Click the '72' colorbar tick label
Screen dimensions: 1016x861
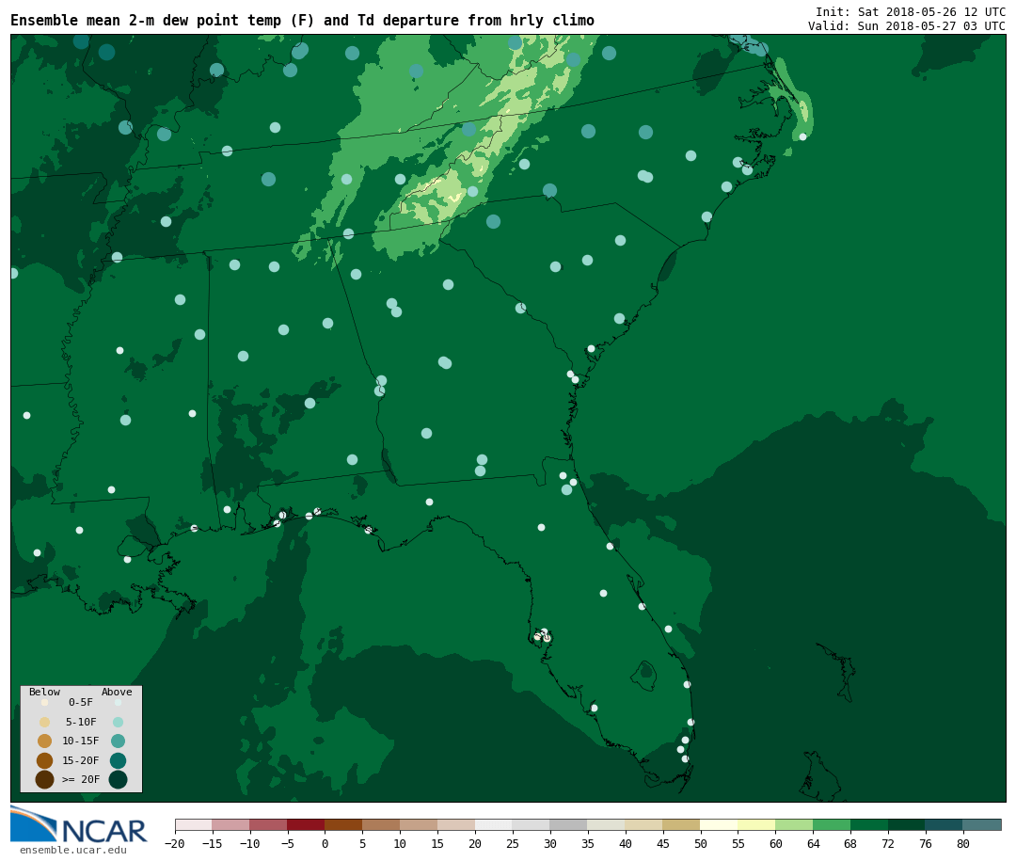888,843
